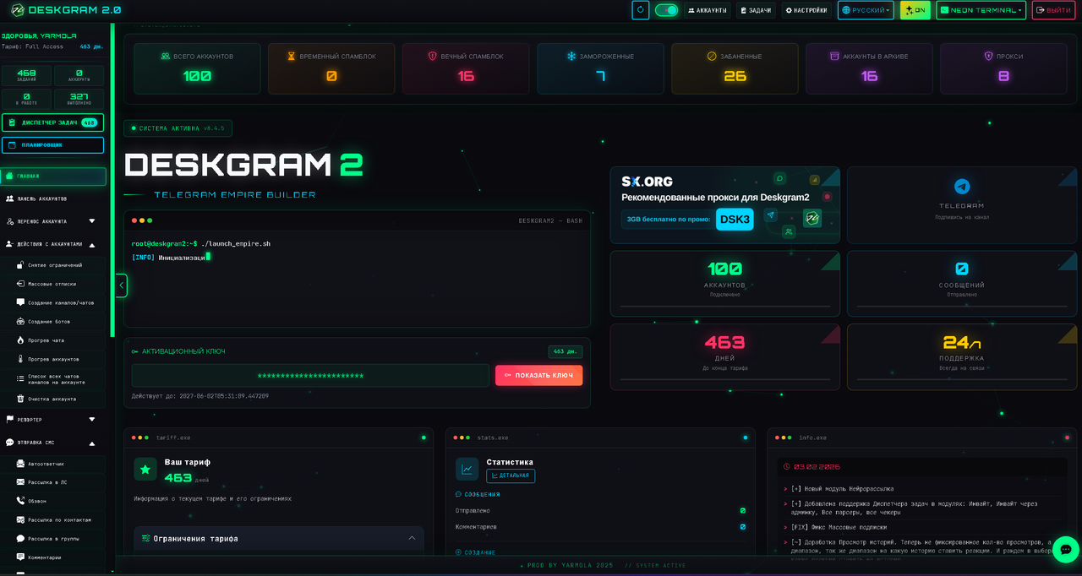Viewport: 1082px width, 576px height.
Task: Collapse the Ограничения тарифа panel
Action: pyautogui.click(x=412, y=538)
